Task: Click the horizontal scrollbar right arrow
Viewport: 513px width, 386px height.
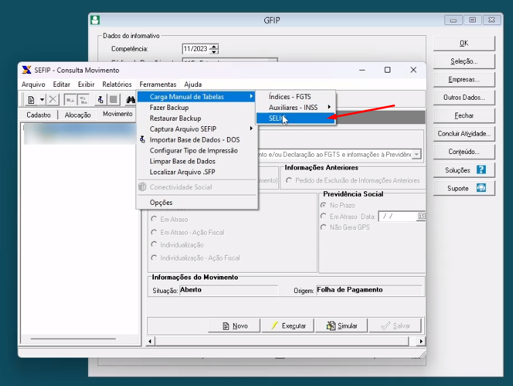Action: point(421,341)
